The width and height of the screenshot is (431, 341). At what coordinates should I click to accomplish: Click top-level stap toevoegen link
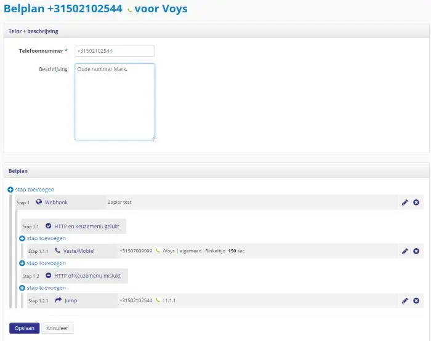pyautogui.click(x=34, y=190)
